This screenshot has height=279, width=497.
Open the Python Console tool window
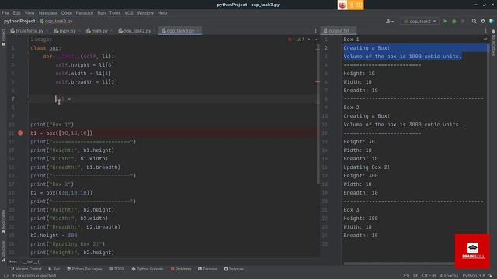coord(147,269)
